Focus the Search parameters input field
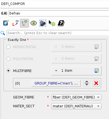 click(x=58, y=33)
